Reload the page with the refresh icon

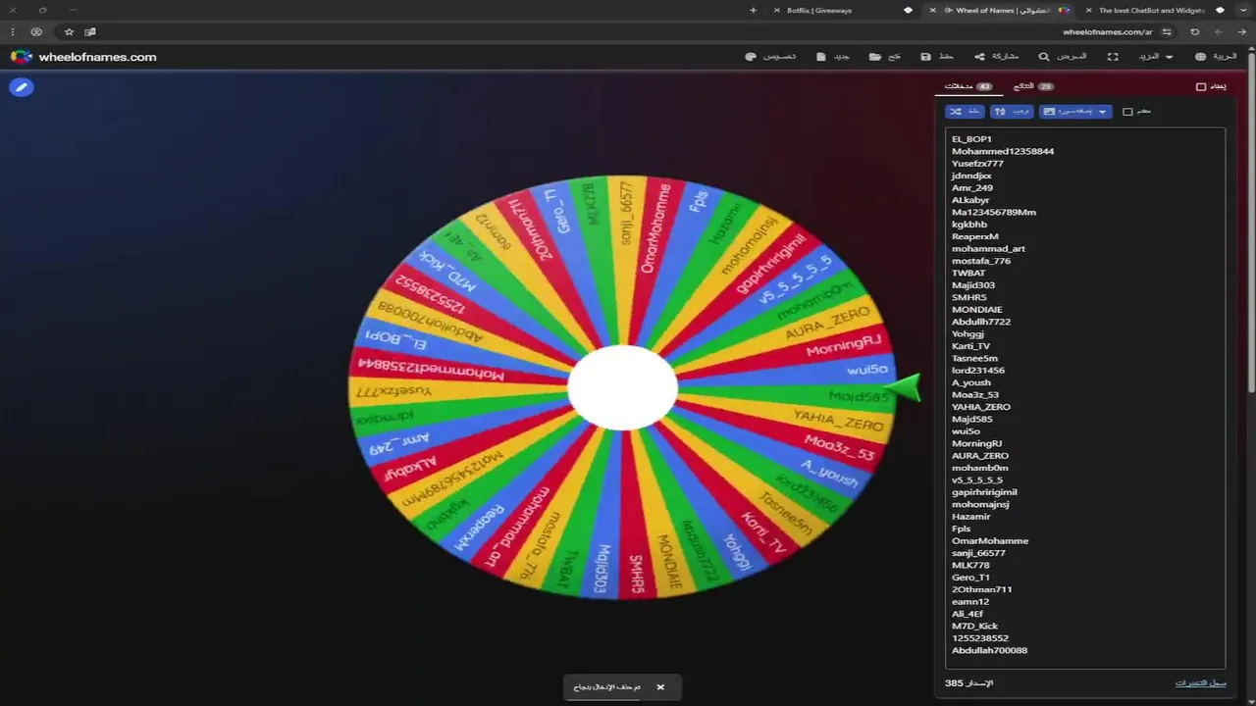click(1195, 31)
